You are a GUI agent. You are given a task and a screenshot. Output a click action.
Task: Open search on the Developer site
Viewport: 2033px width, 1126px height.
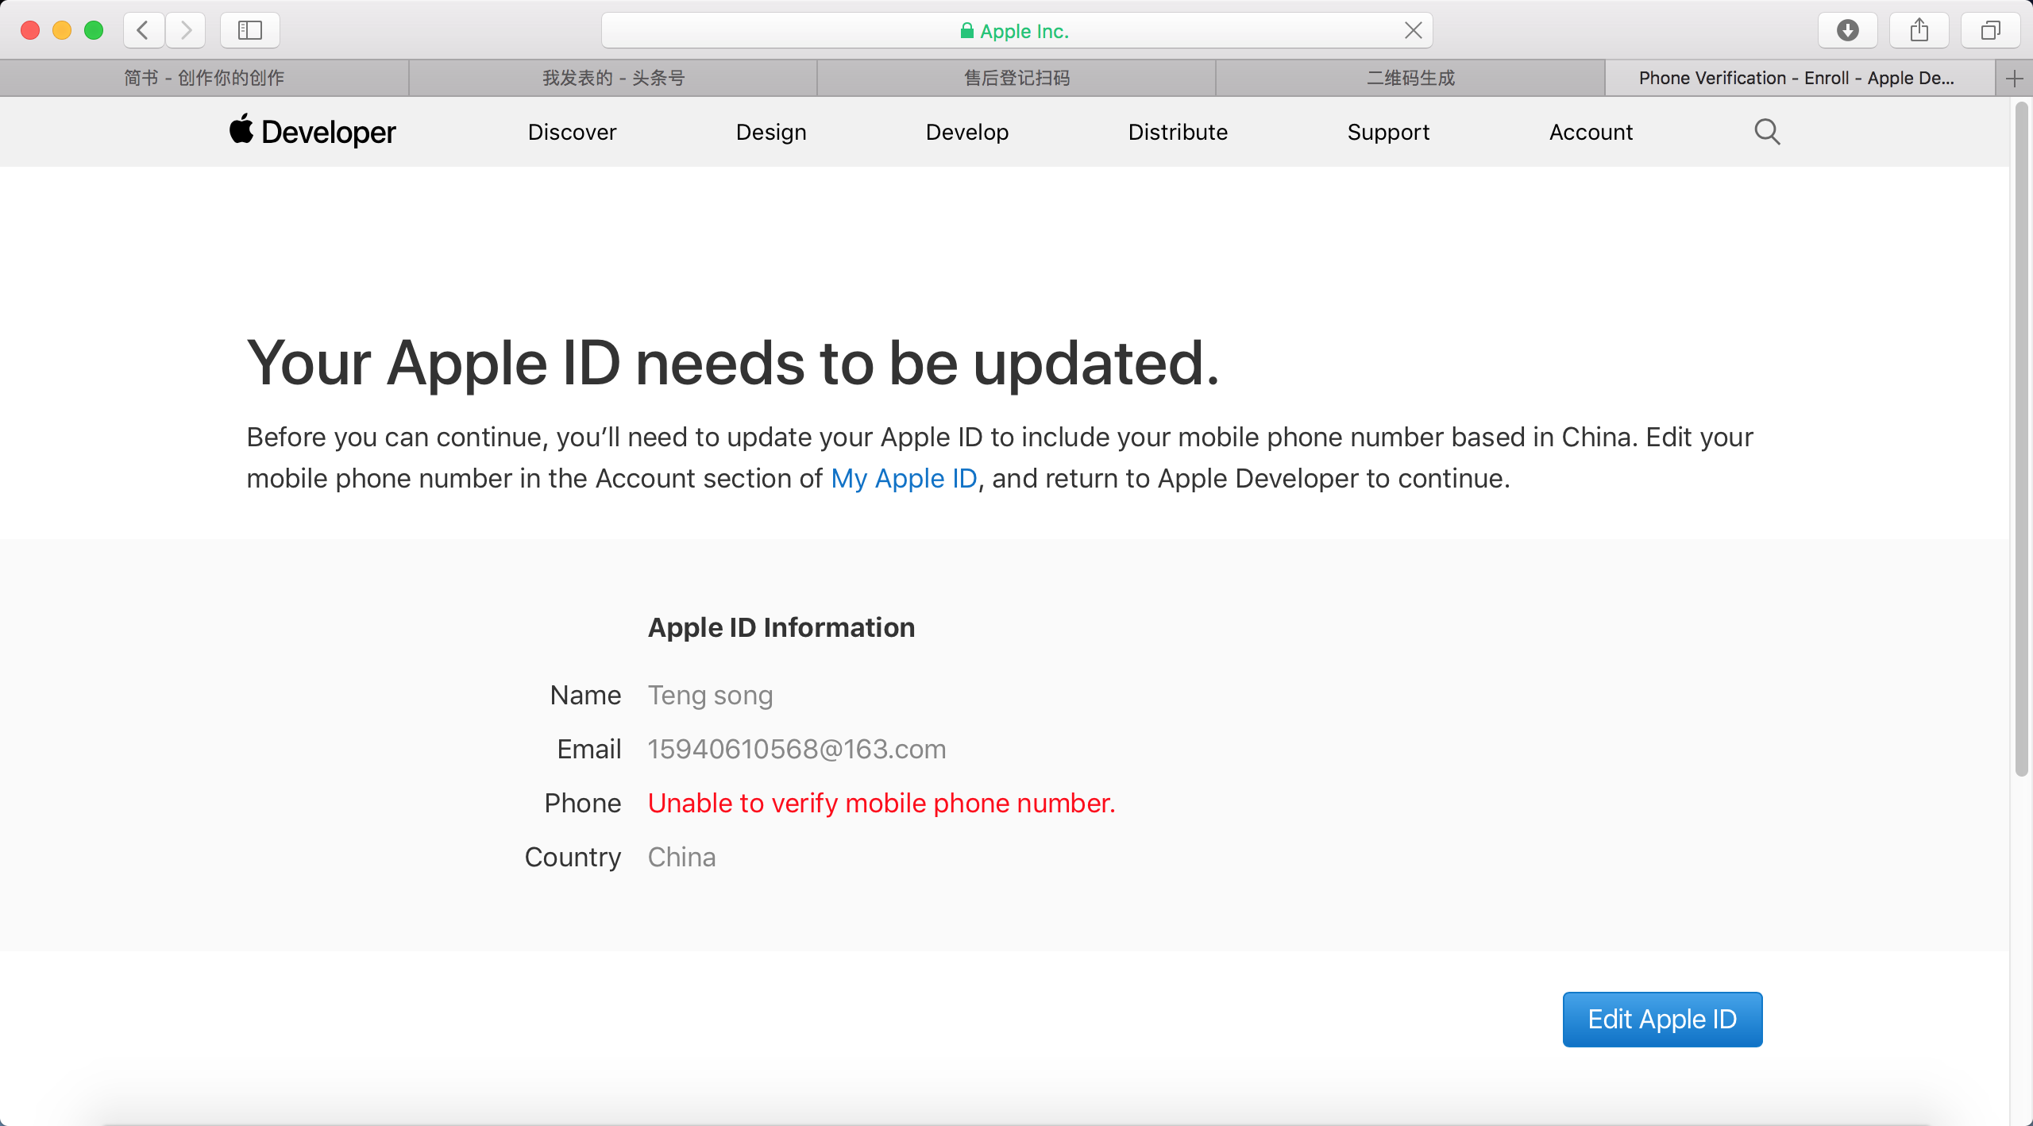coord(1767,132)
